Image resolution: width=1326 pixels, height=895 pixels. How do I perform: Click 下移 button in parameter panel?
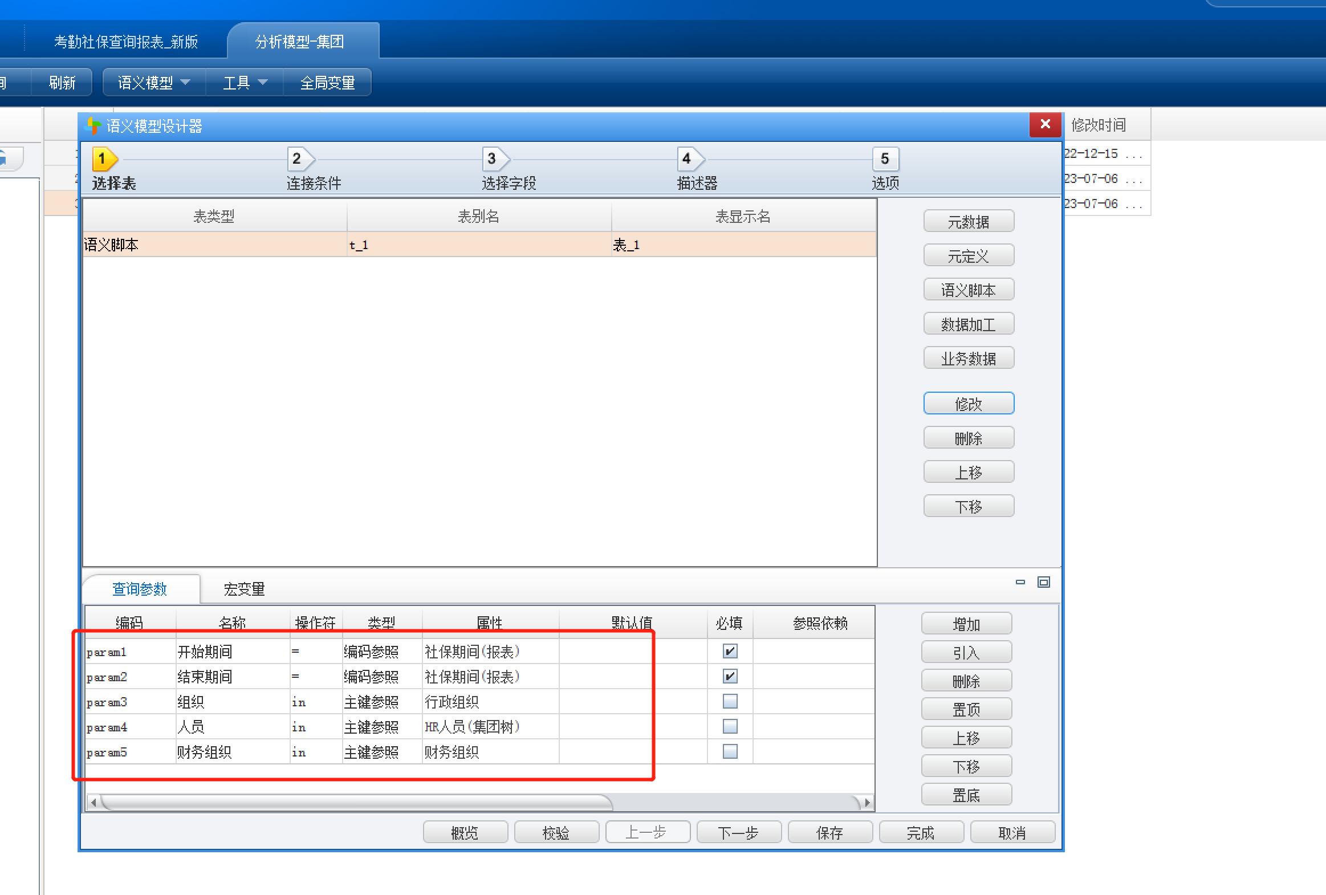tap(966, 767)
